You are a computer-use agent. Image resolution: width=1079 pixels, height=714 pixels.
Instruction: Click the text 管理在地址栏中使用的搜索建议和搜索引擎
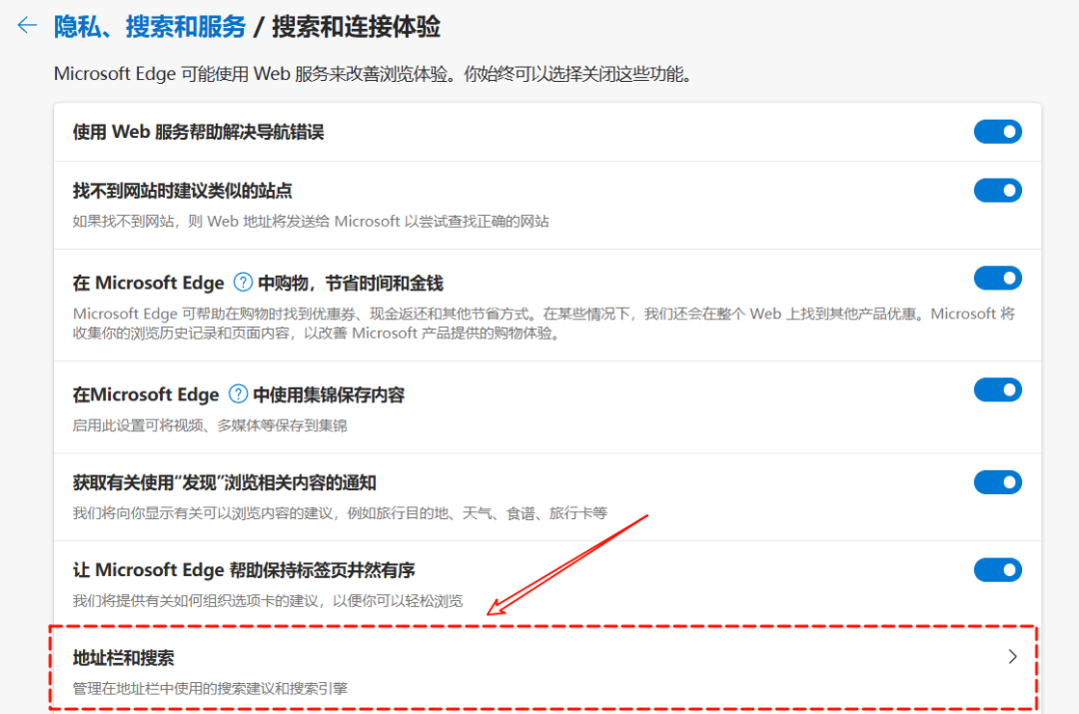point(210,689)
